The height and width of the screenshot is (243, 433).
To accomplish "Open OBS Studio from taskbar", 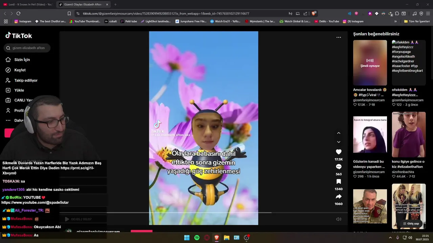I will tap(247, 238).
